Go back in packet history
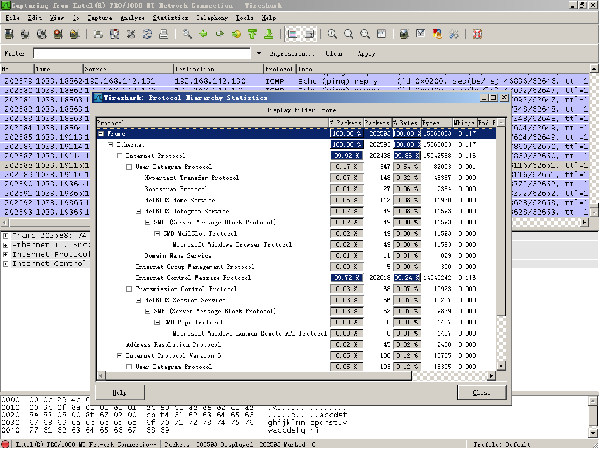599x449 pixels. tap(204, 34)
